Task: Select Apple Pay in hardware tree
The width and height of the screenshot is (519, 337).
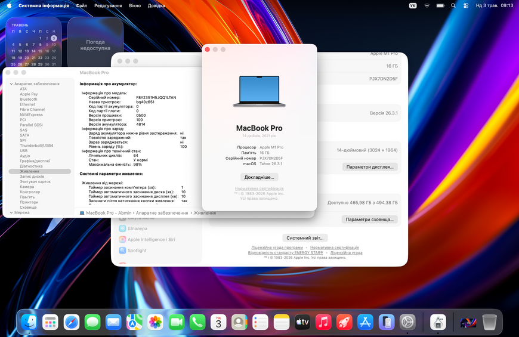Action: (x=29, y=94)
